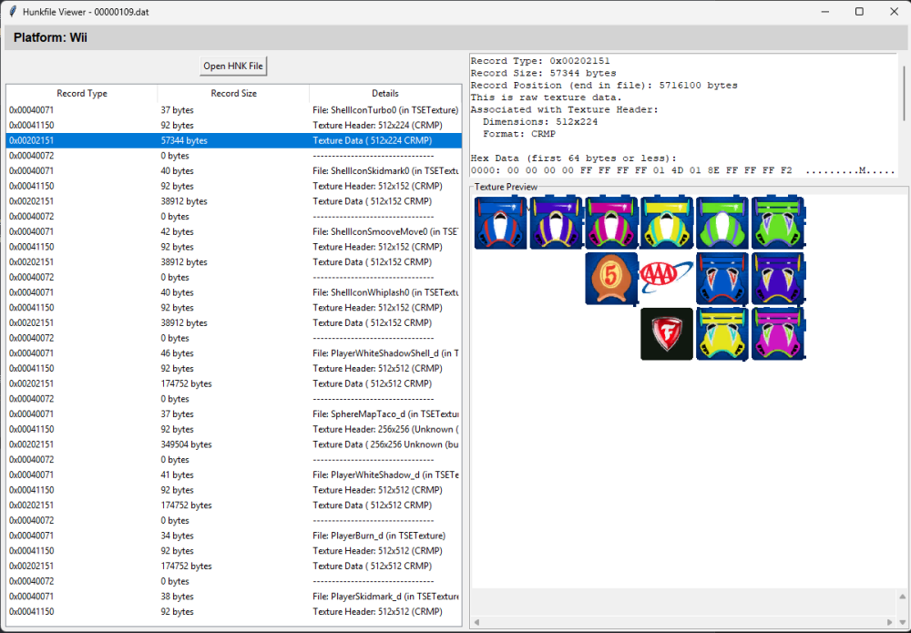Select the SphereMapTaco_d file row
This screenshot has width=911, height=633.
pos(233,414)
